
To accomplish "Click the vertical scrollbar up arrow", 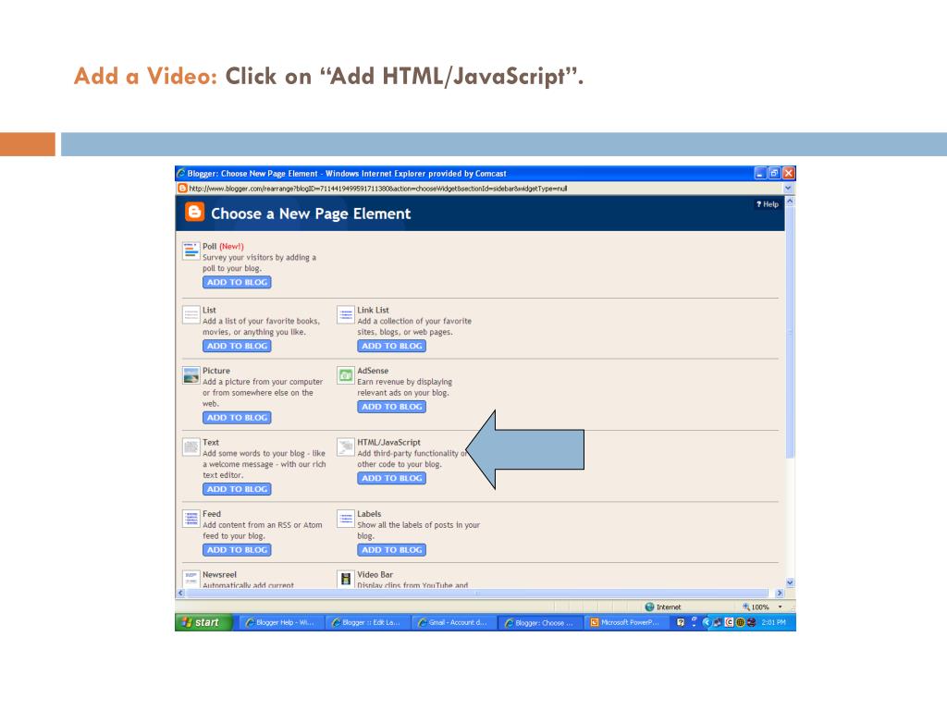I will point(790,202).
